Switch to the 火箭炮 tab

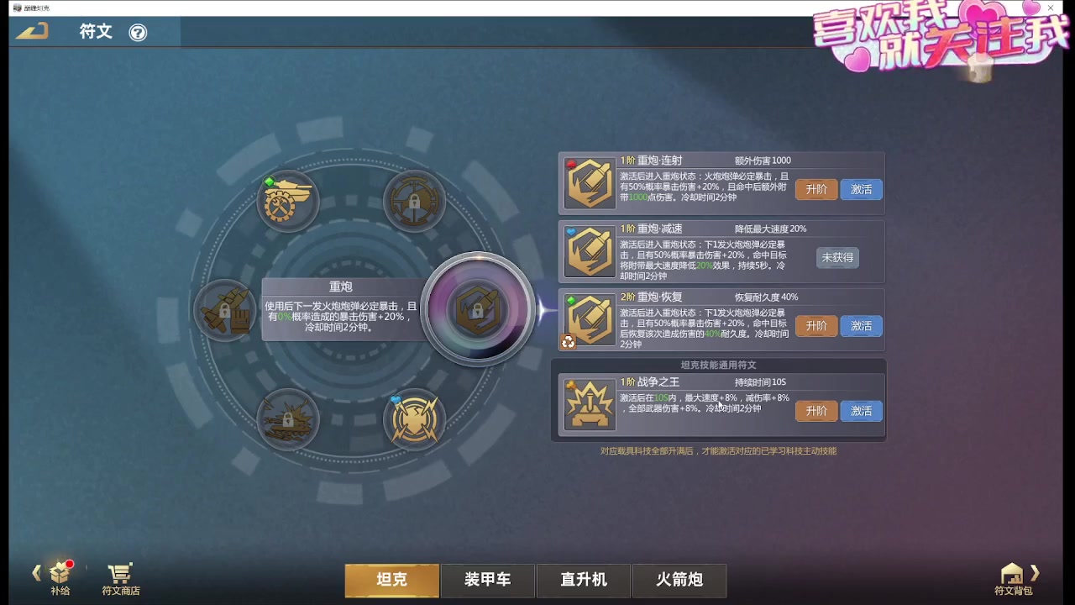point(679,580)
